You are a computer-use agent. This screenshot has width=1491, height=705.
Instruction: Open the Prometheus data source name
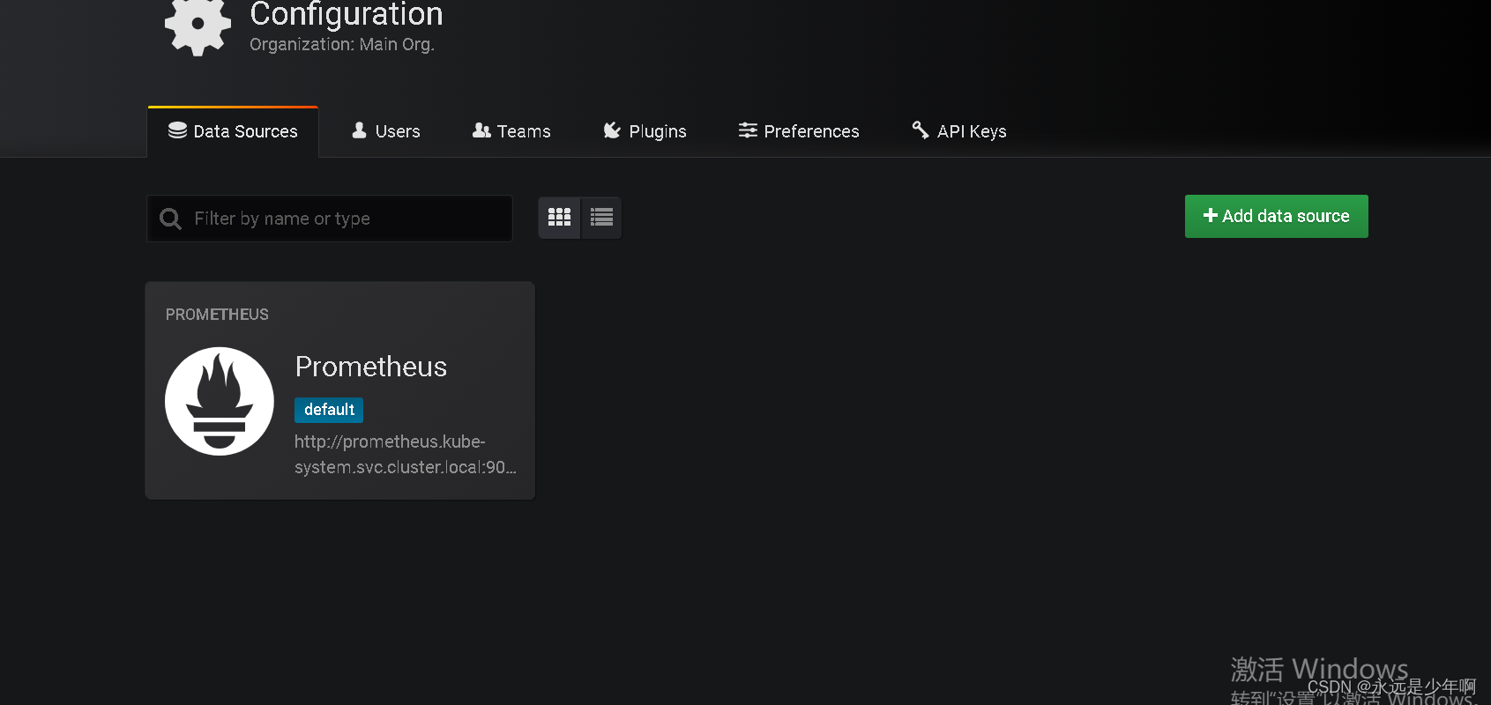click(371, 367)
